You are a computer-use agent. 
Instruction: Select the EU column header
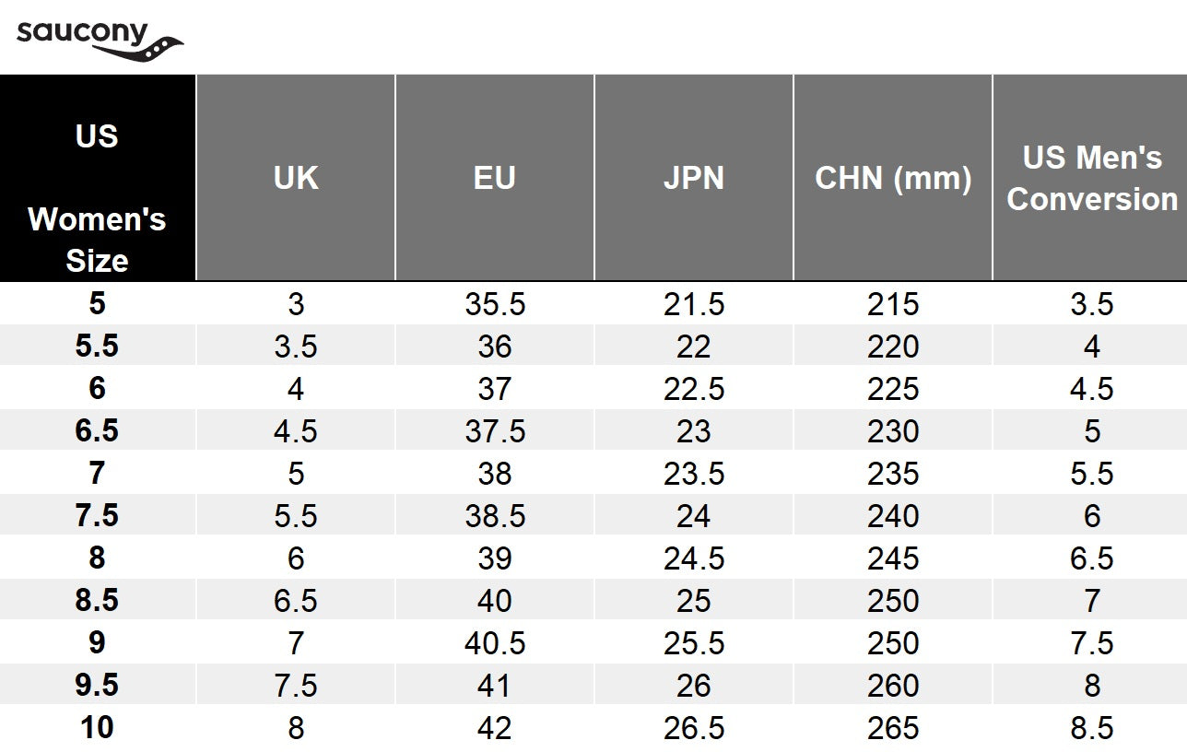(495, 179)
